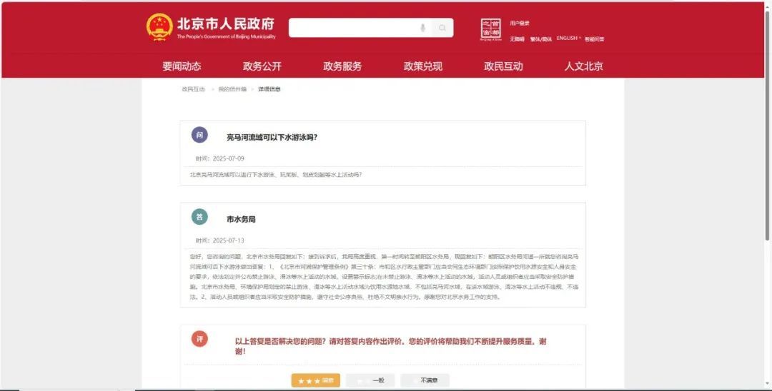
Task: Click the teal 答 answer badge
Action: [199, 217]
